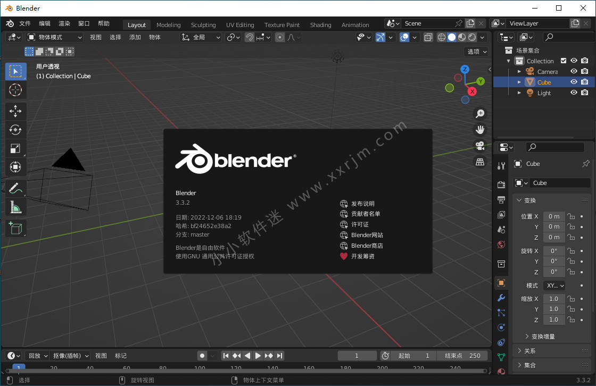Open the Global orientation dropdown

click(x=201, y=37)
